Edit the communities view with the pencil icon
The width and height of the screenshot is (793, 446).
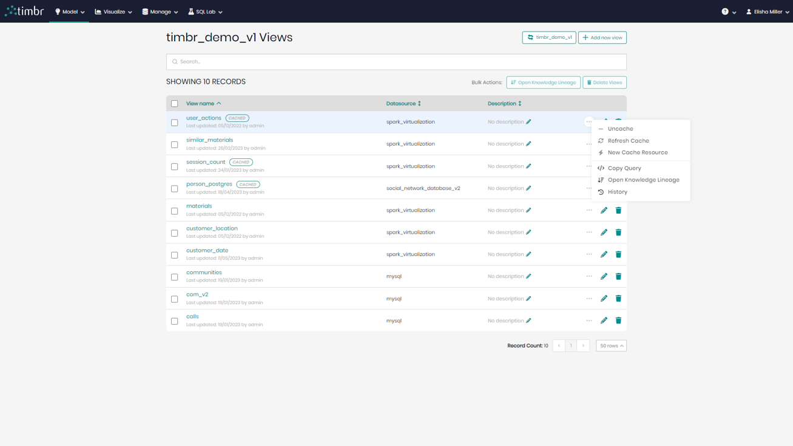point(604,276)
